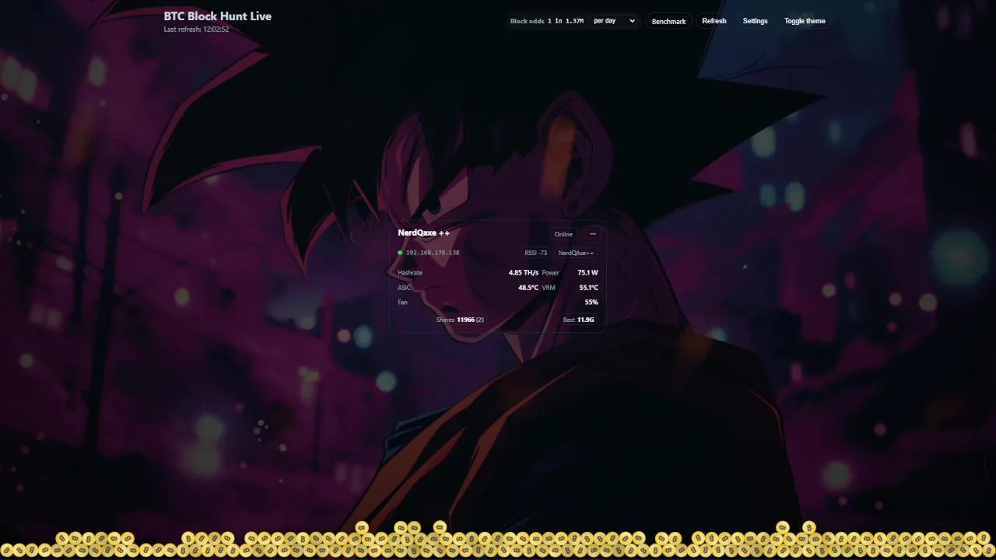
Task: Click the 48.5°C ASIC temperature value
Action: tap(528, 288)
